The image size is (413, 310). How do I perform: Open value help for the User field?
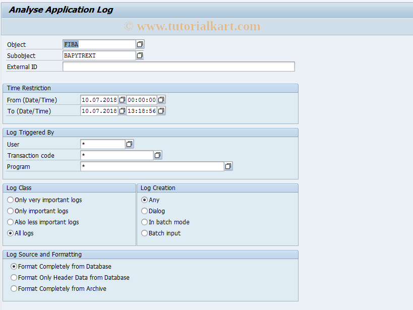point(130,144)
